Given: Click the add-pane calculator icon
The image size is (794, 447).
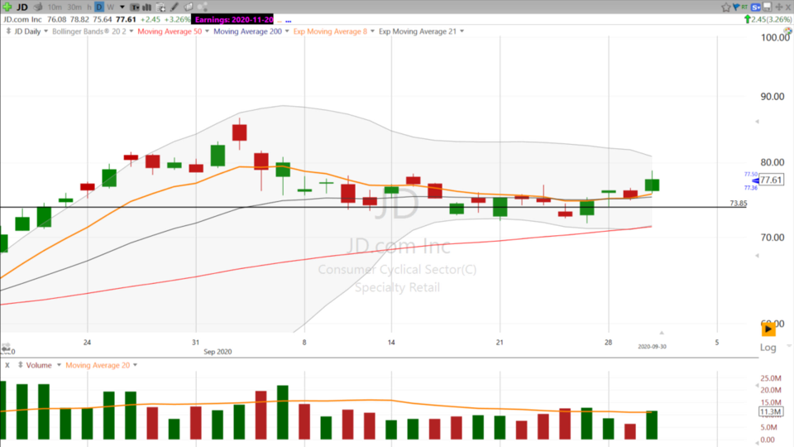Looking at the screenshot, I should tap(160, 7).
